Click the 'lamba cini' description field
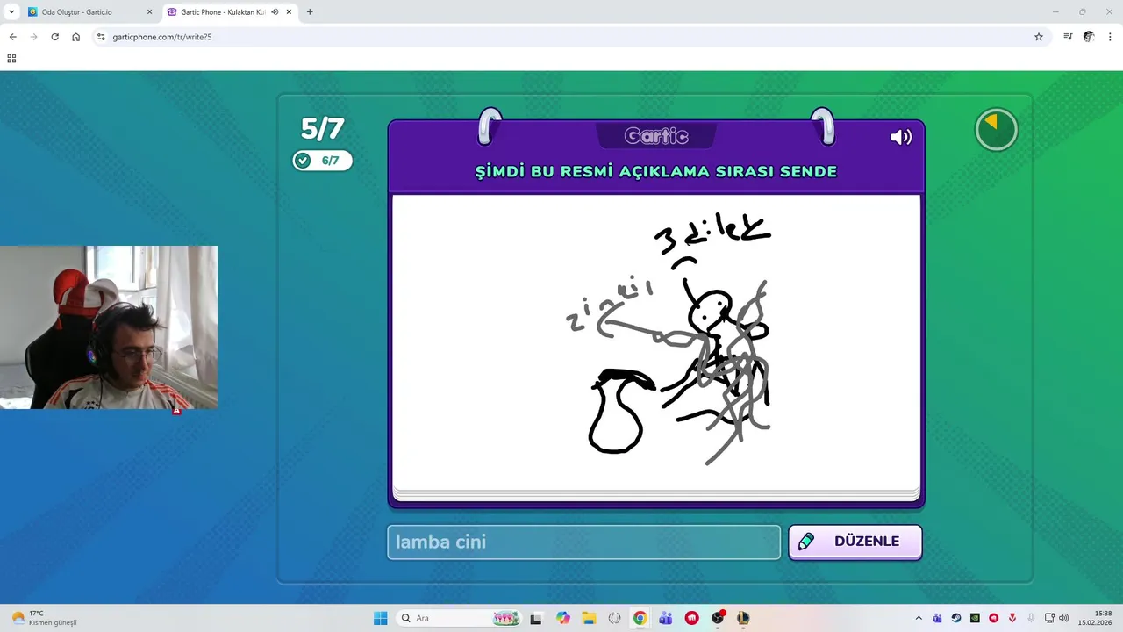This screenshot has height=632, width=1123. coord(583,542)
